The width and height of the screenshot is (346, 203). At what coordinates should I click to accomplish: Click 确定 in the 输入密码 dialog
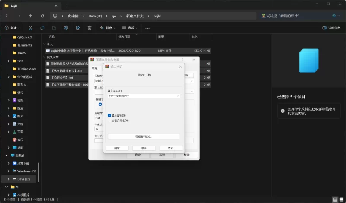(x=117, y=148)
